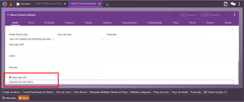Close the Alterar Produto Acabado tab
This screenshot has height=102, width=244.
(x=99, y=4)
